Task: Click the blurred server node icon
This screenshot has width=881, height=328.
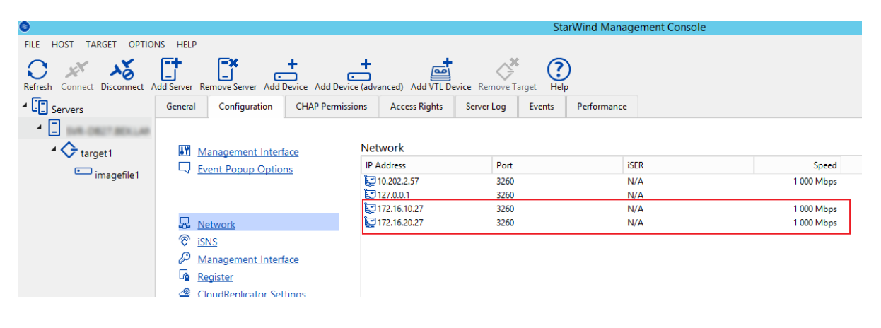Action: click(x=54, y=129)
